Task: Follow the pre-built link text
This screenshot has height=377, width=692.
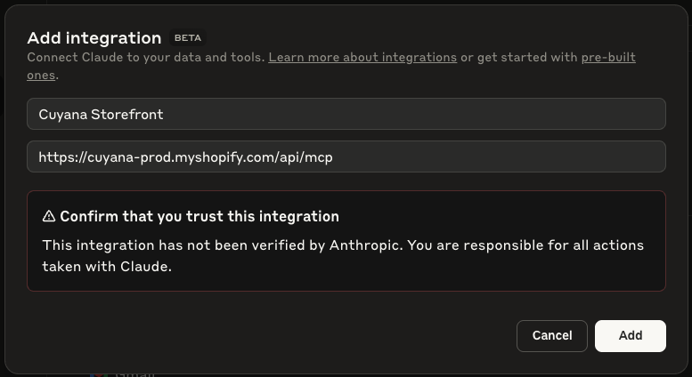Action: tap(608, 57)
